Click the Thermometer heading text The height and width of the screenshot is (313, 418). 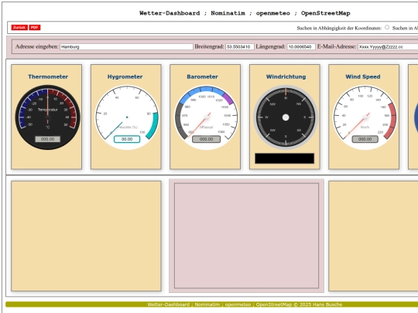pyautogui.click(x=48, y=77)
